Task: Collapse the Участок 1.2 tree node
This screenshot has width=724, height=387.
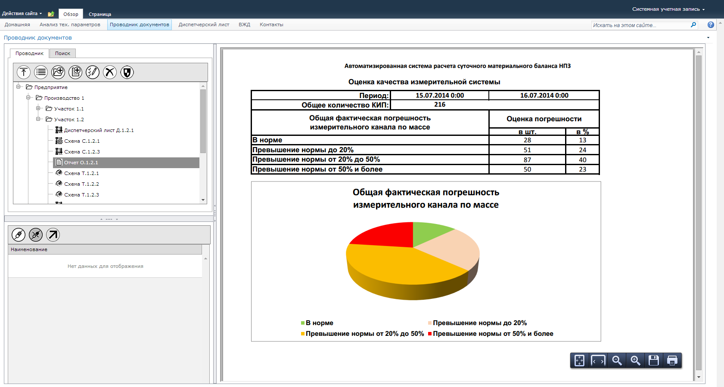Action: tap(38, 119)
